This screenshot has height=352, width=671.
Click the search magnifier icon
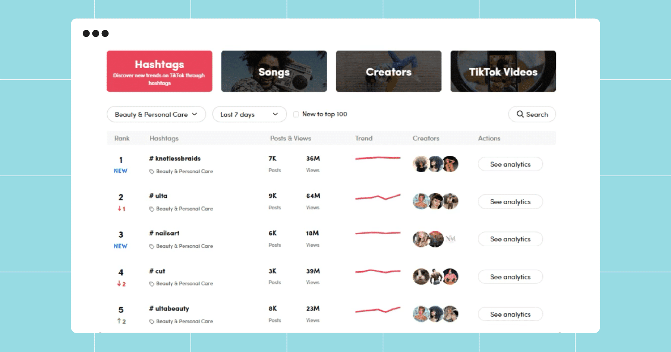[520, 114]
